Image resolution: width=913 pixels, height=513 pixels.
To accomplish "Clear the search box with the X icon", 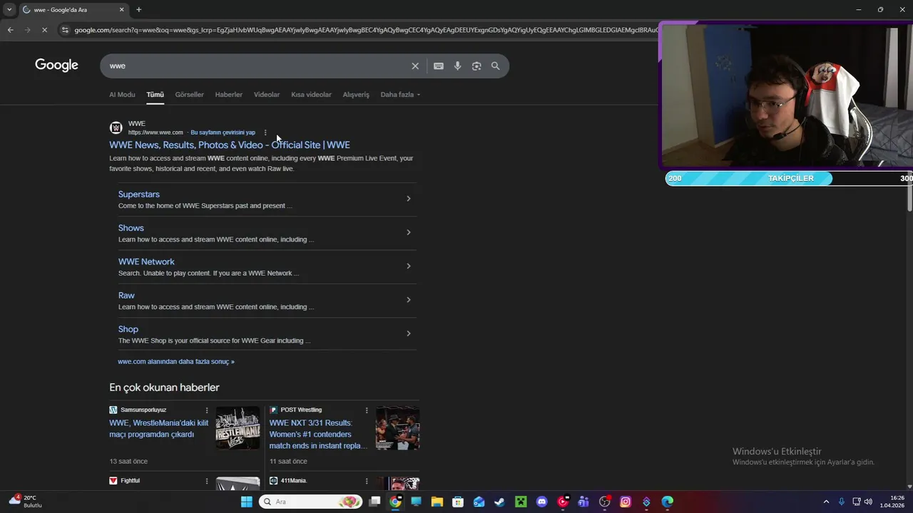I will 415,66.
